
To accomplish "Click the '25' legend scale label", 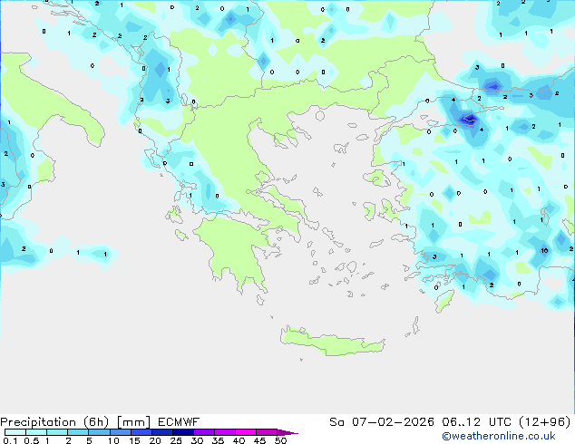I will (x=176, y=440).
